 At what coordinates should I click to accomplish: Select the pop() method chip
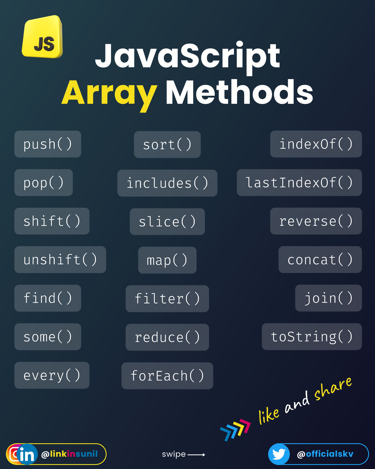click(43, 183)
